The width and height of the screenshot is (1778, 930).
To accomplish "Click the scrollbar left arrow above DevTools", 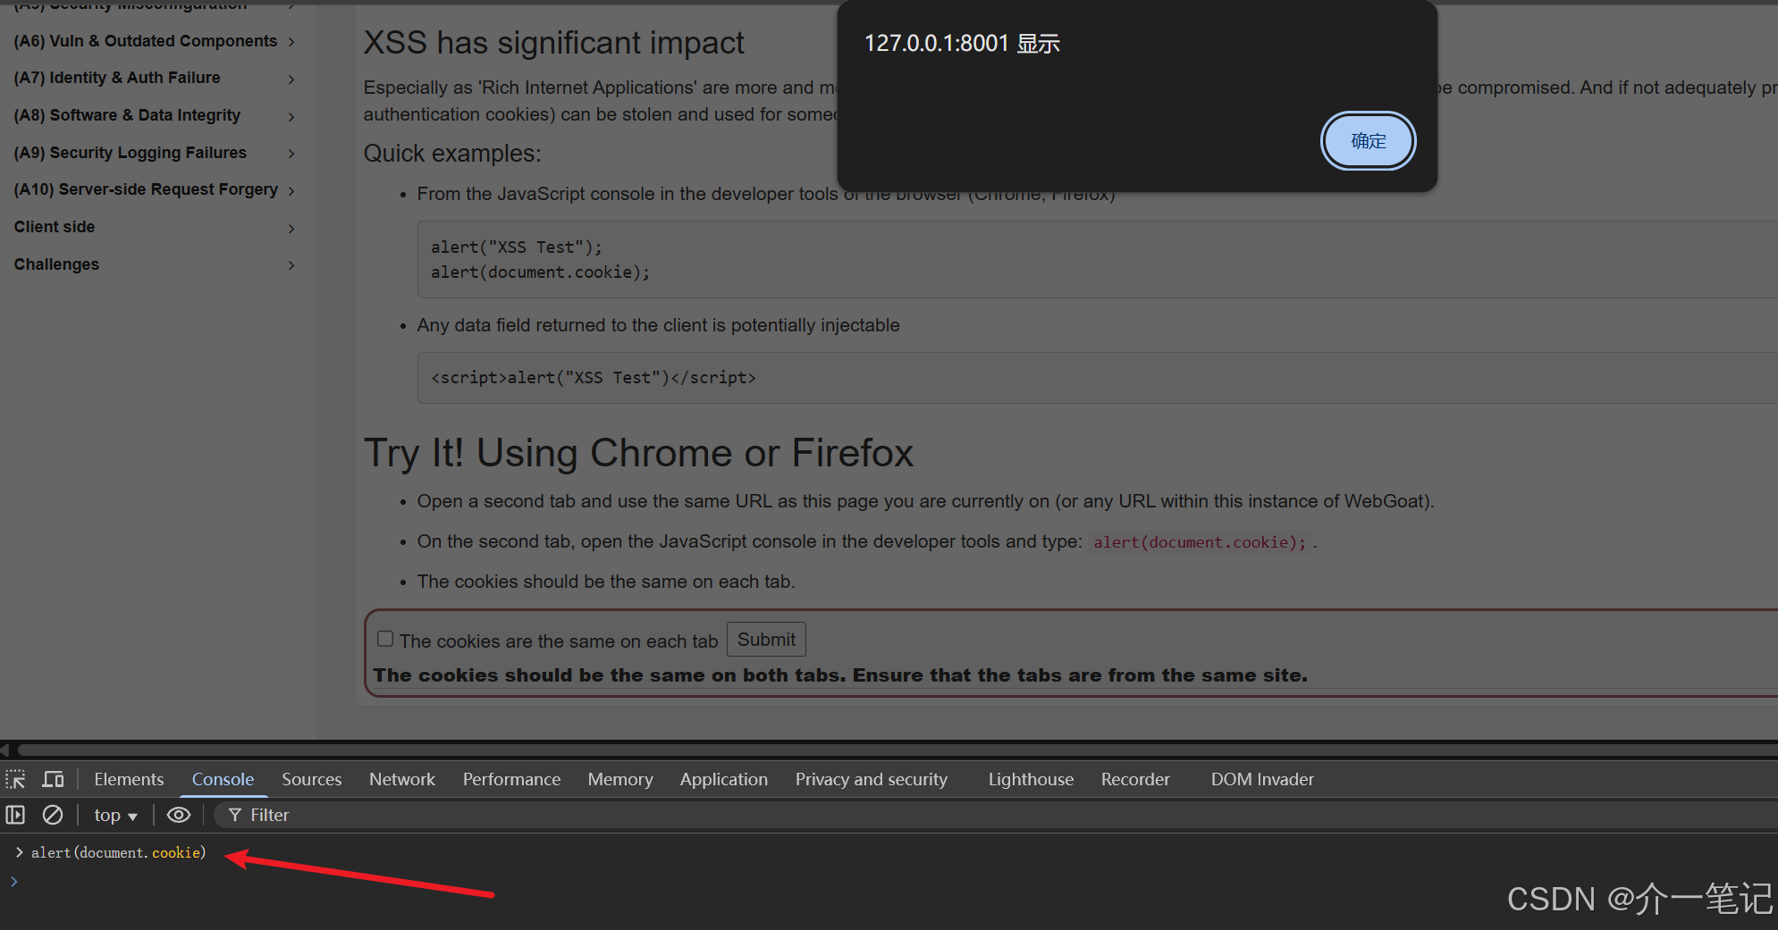I will 5,750.
